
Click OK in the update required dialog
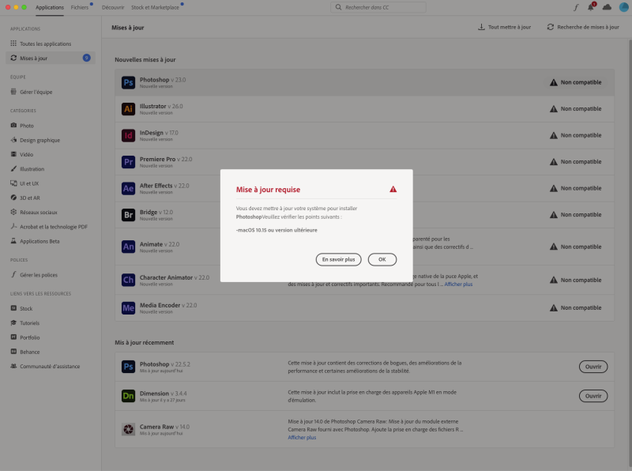point(382,259)
